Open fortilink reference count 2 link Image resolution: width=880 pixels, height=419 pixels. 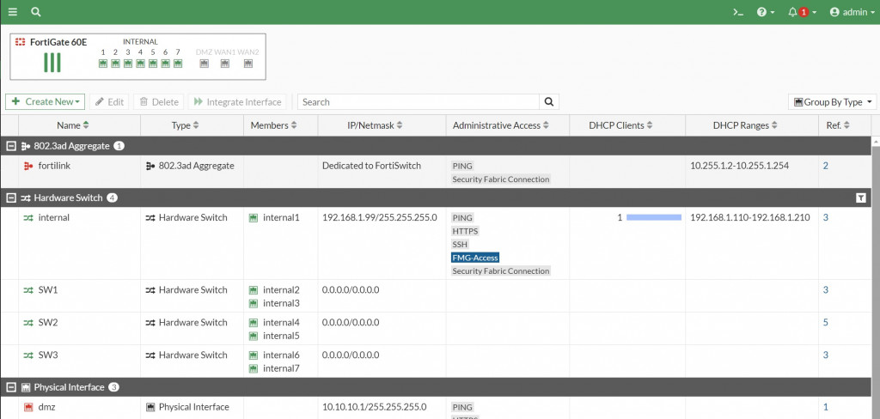(826, 166)
